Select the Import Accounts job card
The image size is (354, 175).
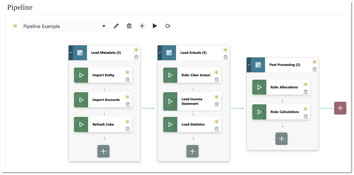(106, 100)
